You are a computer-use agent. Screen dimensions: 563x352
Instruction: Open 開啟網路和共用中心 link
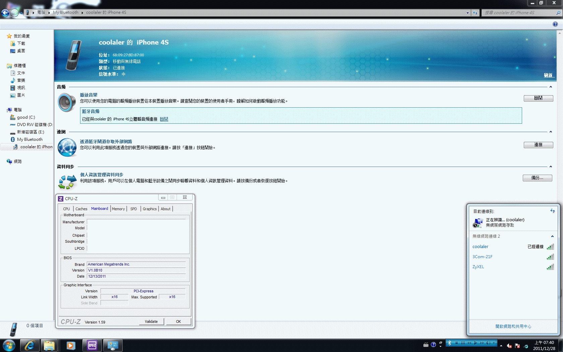coord(513,326)
